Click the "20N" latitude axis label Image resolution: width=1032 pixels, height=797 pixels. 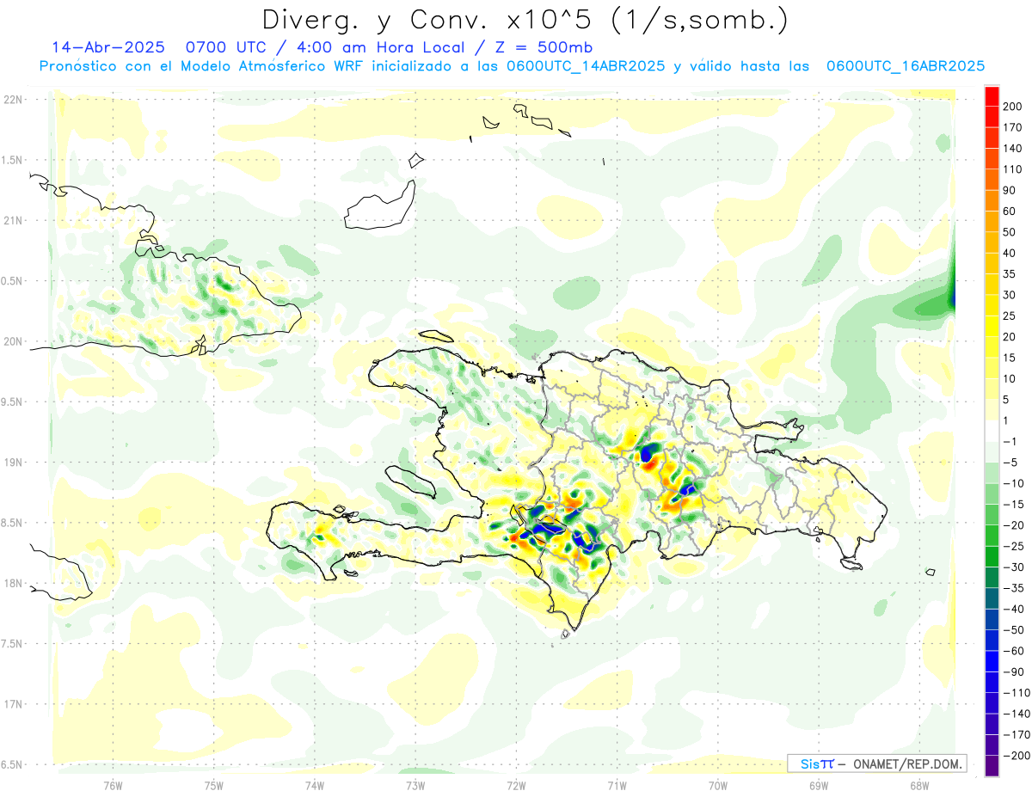tap(12, 341)
